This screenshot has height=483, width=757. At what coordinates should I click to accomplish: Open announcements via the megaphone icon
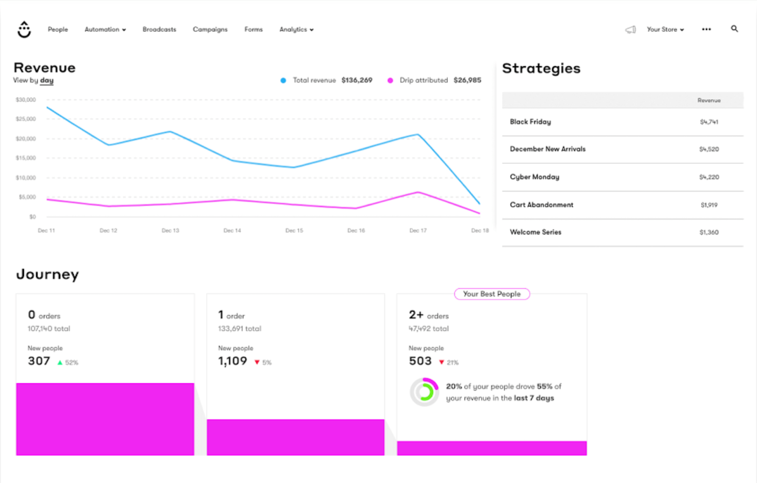coord(630,30)
